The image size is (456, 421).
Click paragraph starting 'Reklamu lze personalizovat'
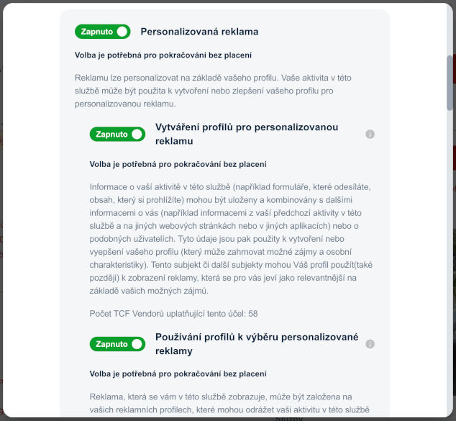tap(213, 91)
